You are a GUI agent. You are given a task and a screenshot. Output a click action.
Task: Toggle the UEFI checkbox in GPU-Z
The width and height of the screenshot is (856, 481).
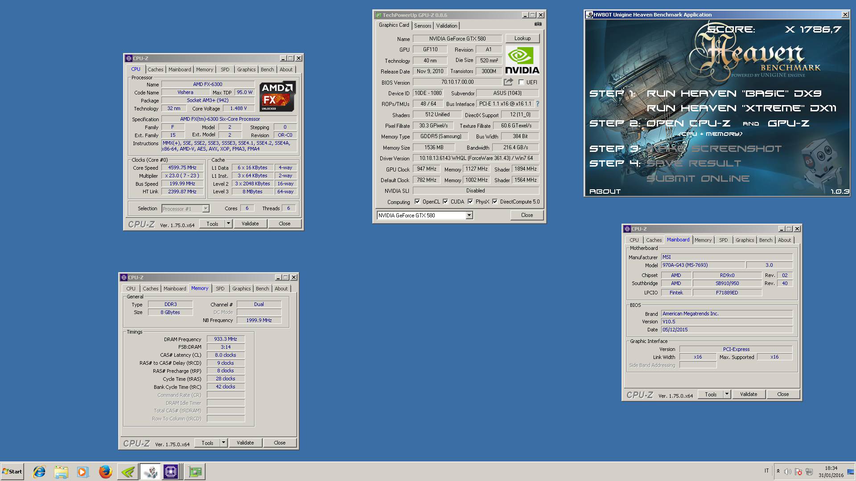(521, 82)
